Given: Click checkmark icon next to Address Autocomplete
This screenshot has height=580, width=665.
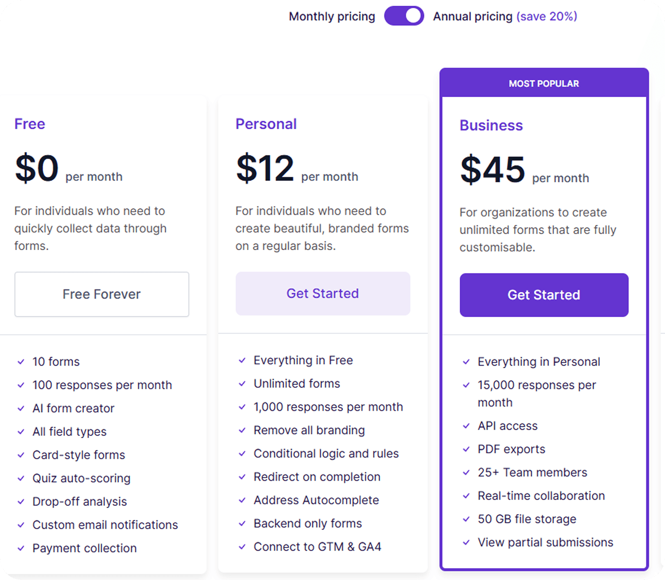Looking at the screenshot, I should coord(242,500).
